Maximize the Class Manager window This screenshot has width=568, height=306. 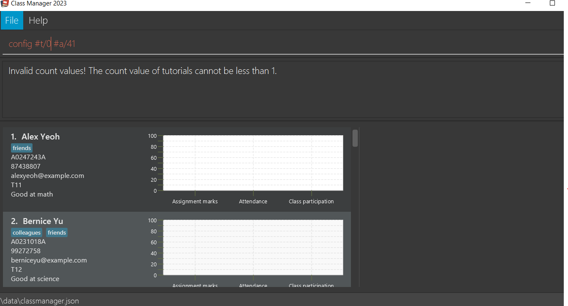[x=552, y=3]
